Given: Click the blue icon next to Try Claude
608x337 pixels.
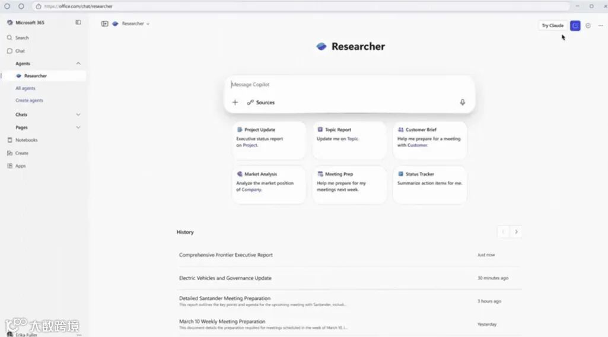Looking at the screenshot, I should [x=575, y=26].
